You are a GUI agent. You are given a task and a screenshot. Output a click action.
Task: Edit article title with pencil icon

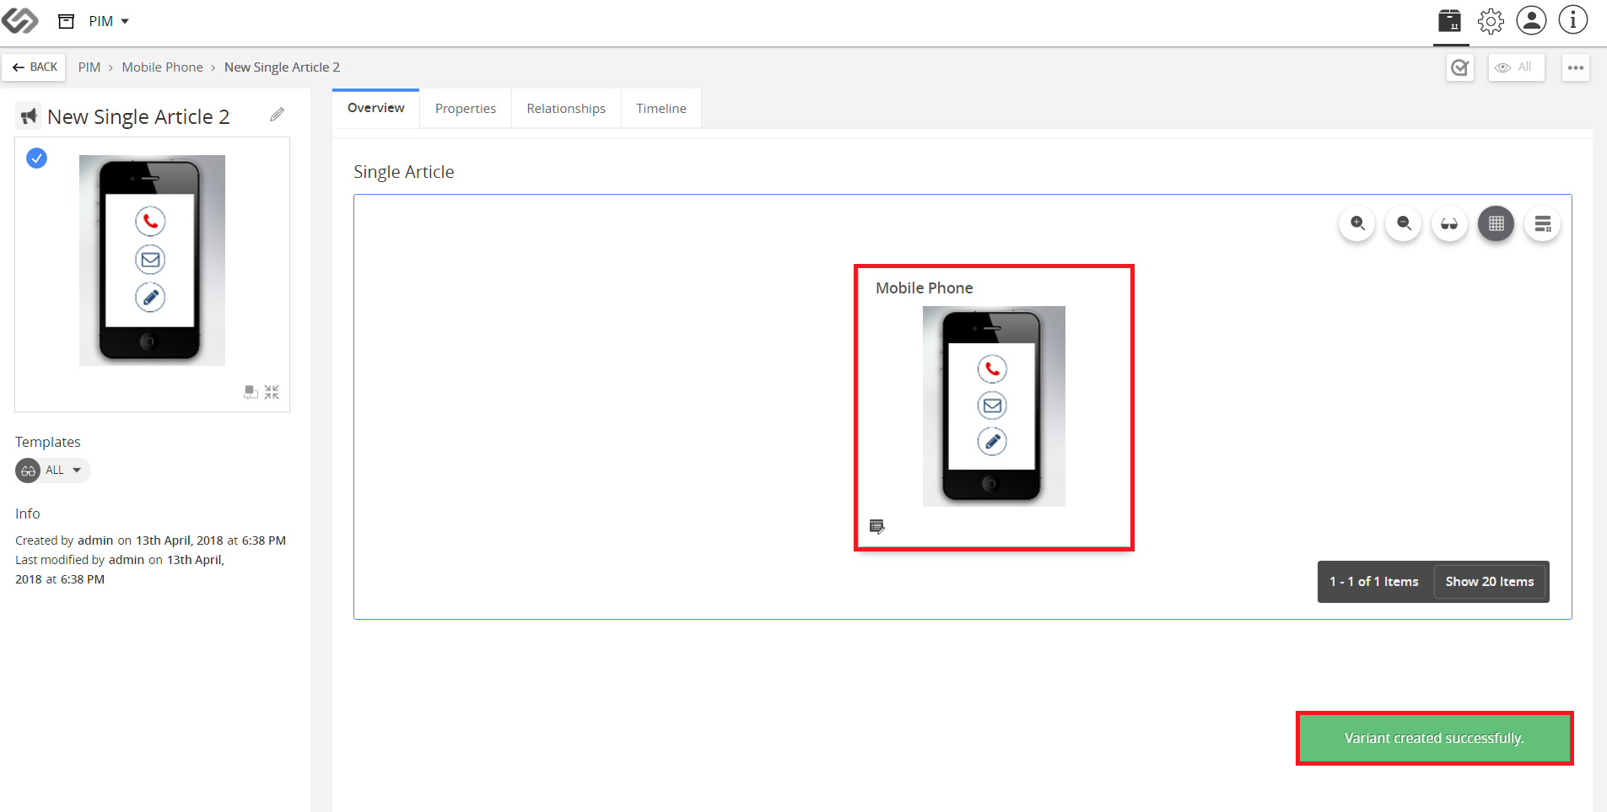[277, 115]
